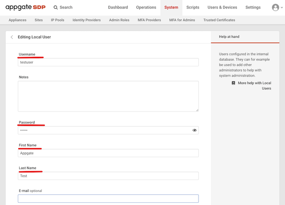Image resolution: width=285 pixels, height=205 pixels.
Task: Open Users & Devices menu
Action: 222,8
